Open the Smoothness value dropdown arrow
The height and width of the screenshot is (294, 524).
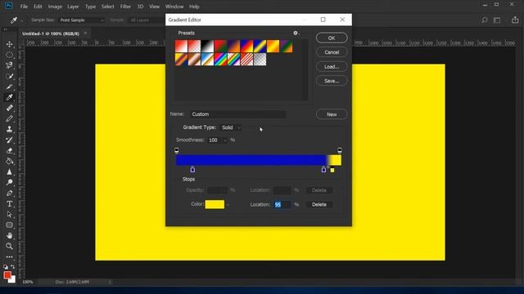point(225,140)
